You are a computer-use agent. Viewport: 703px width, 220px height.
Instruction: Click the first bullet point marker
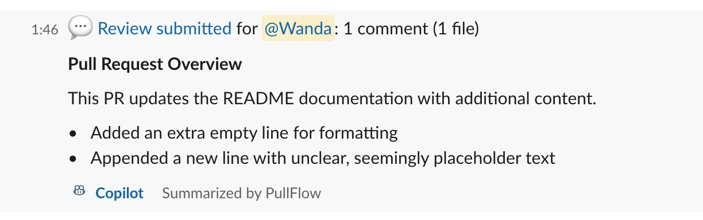coord(73,134)
